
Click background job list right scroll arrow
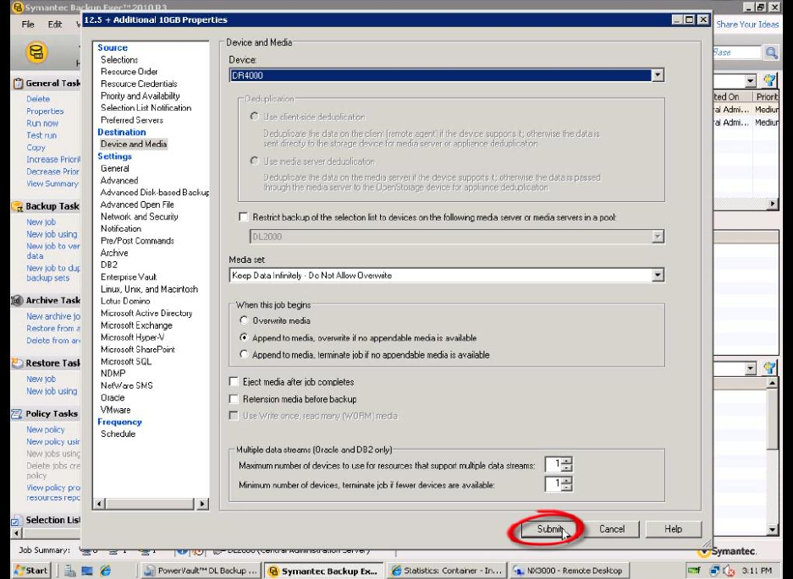pyautogui.click(x=772, y=204)
